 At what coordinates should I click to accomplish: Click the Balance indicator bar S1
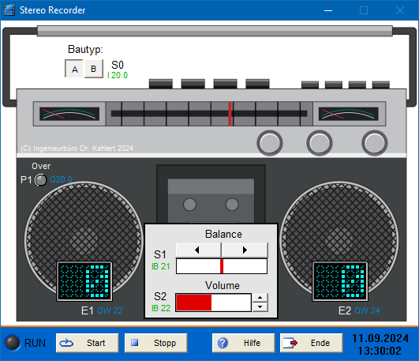coord(222,266)
